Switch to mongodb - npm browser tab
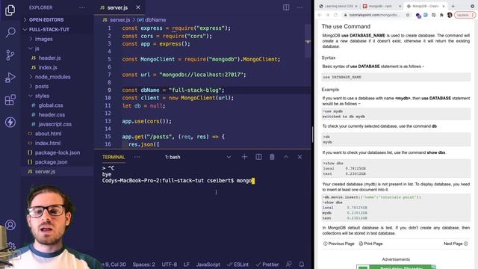The image size is (478, 269). [382, 6]
